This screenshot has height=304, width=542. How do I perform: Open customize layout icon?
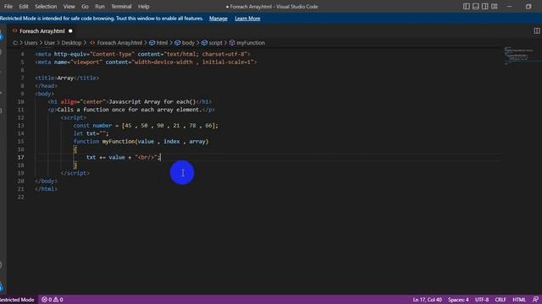point(495,7)
